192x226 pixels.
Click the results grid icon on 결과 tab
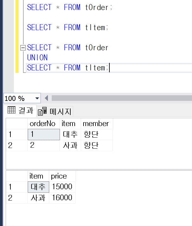11,110
